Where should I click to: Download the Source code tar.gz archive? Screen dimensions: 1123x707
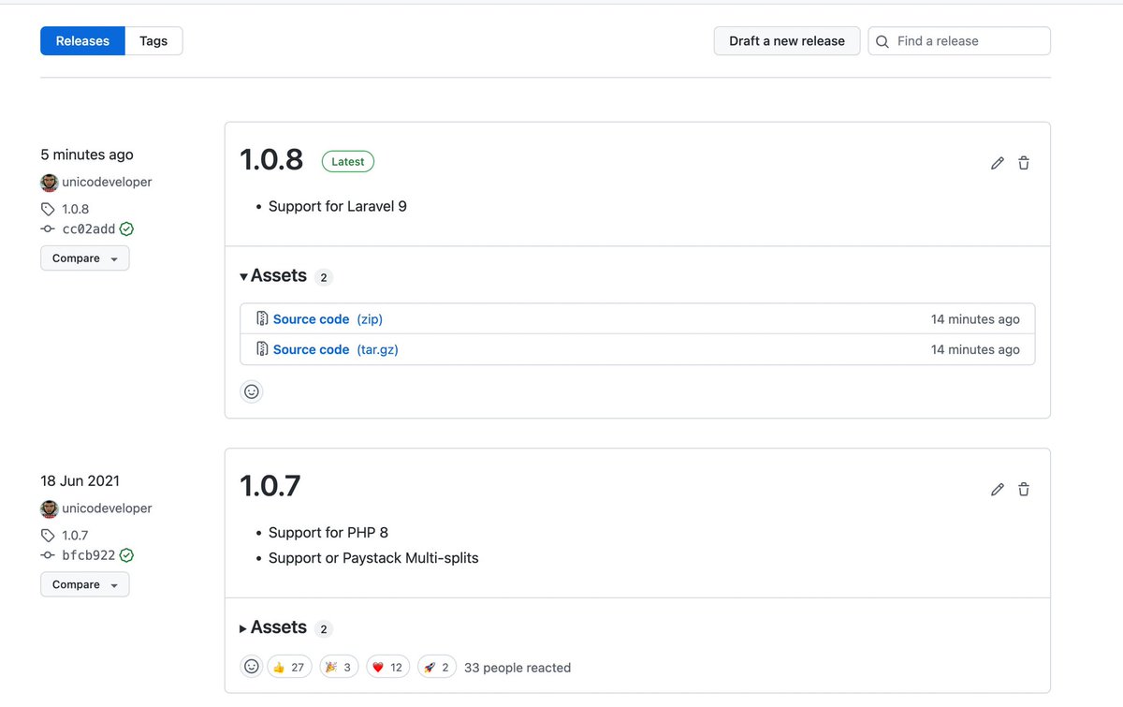click(x=312, y=349)
